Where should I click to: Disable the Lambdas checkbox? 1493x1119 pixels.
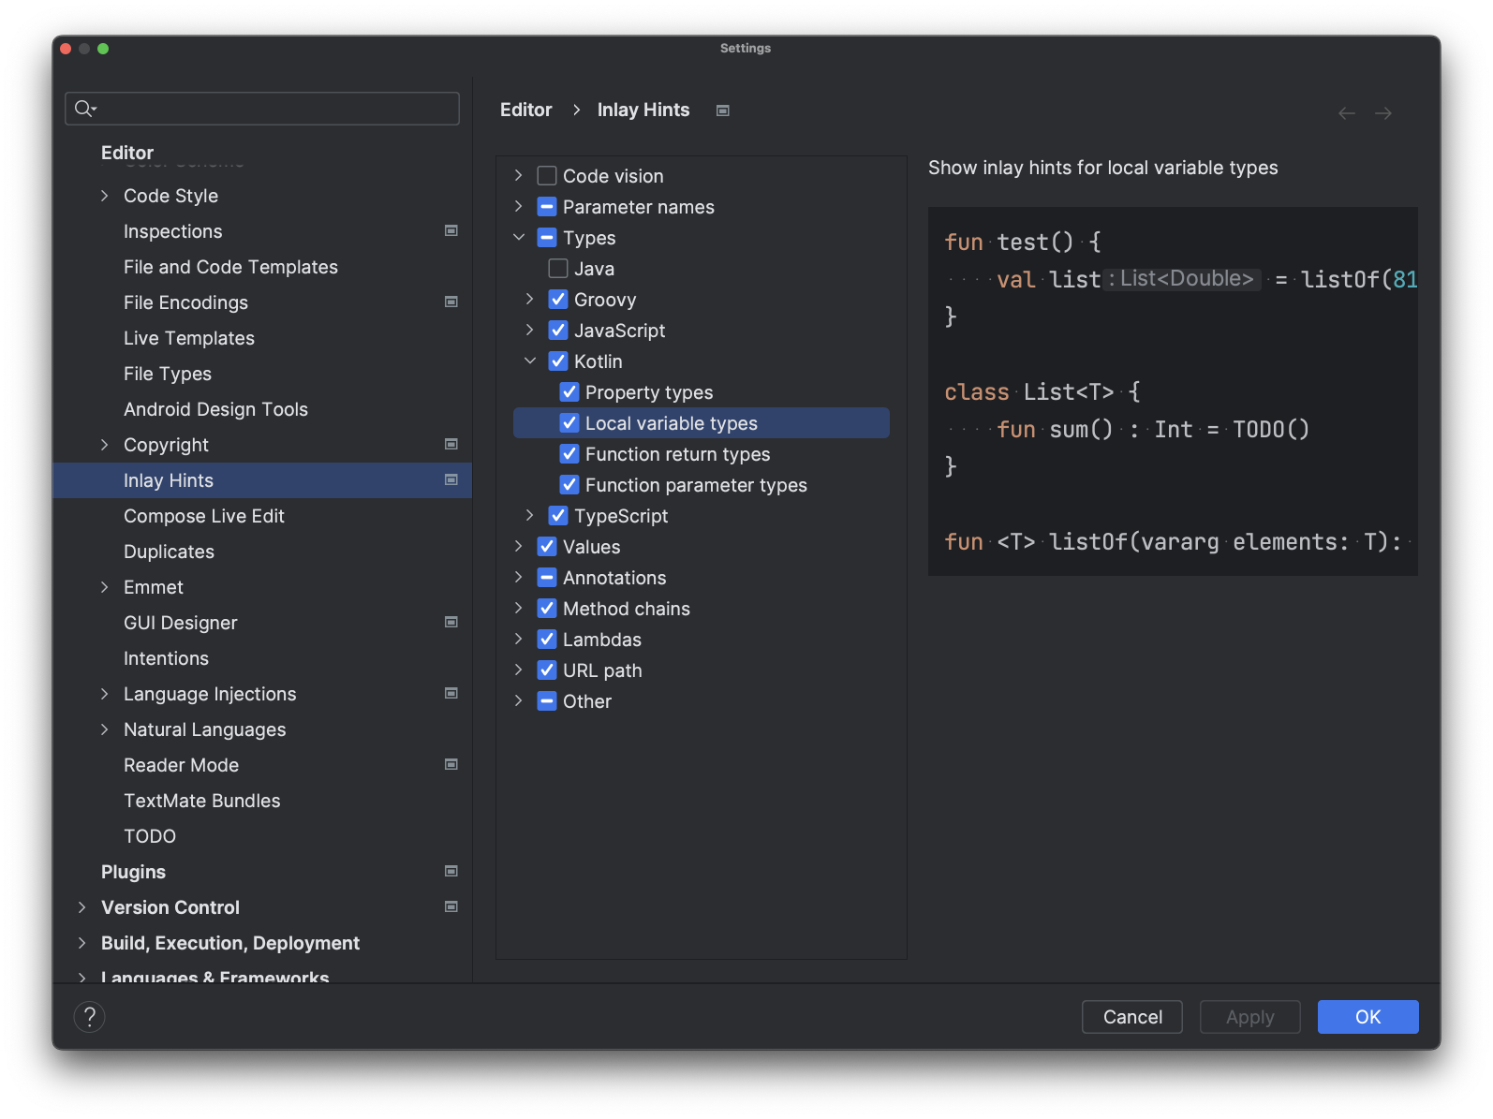click(x=547, y=640)
